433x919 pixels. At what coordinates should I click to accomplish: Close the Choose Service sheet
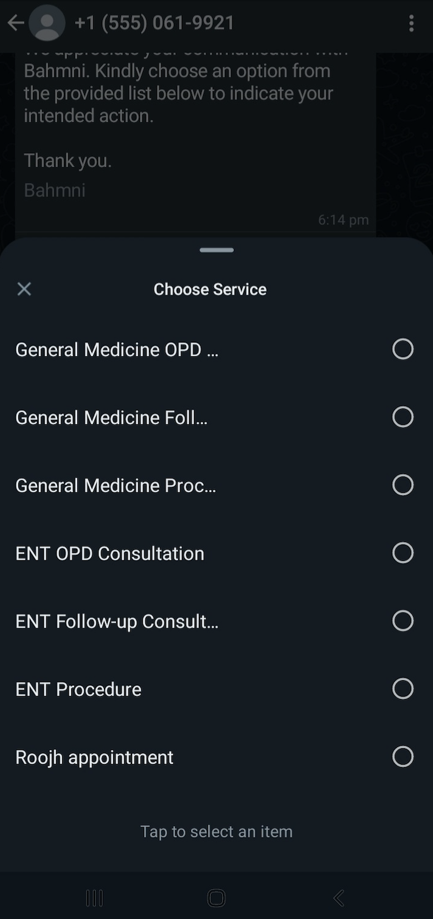click(x=24, y=289)
